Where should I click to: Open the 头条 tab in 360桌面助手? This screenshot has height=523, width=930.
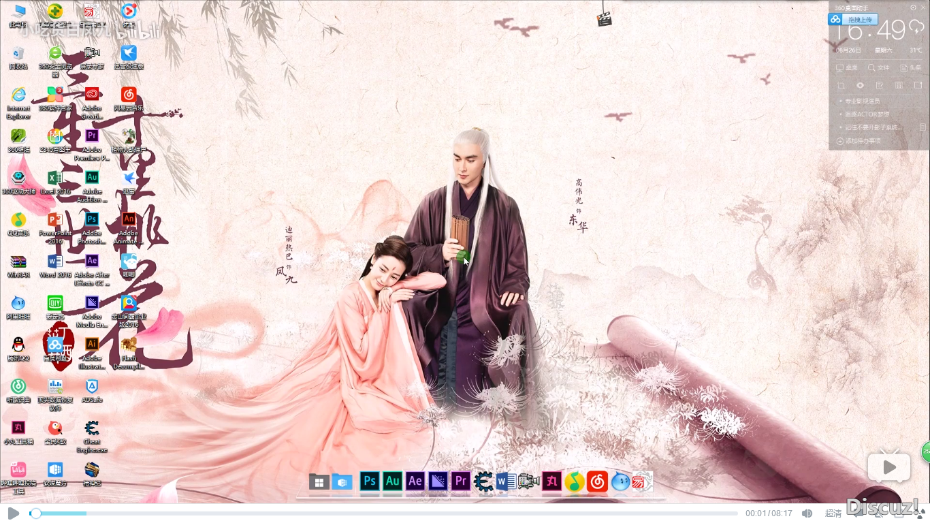[x=911, y=67]
